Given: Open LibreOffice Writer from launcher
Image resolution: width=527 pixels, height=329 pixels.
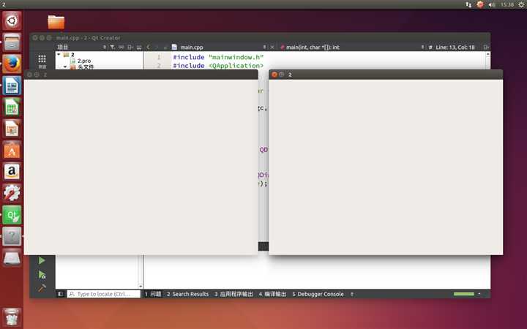Looking at the screenshot, I should (x=12, y=86).
